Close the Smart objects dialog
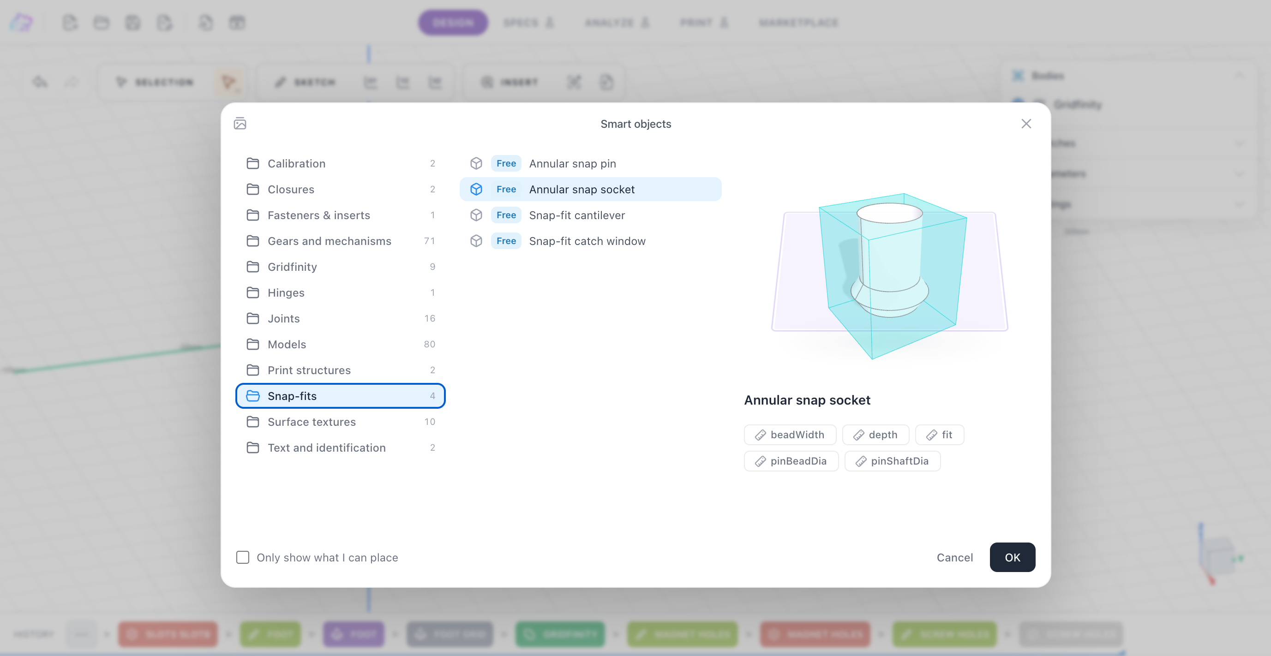Screen dimensions: 1271x656 point(1026,123)
